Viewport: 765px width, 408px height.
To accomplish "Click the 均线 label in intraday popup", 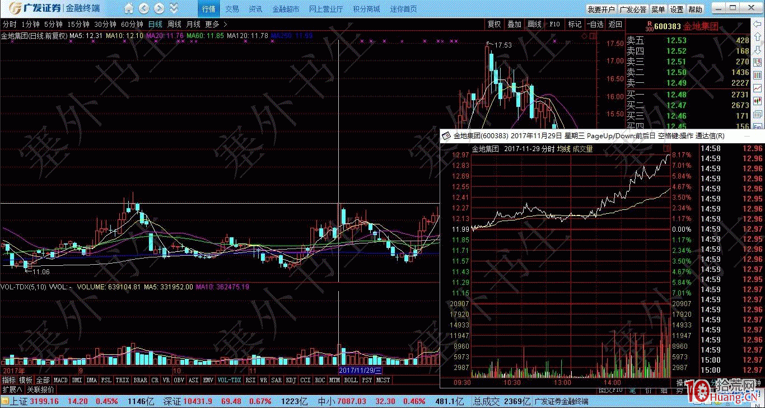I will [563, 149].
